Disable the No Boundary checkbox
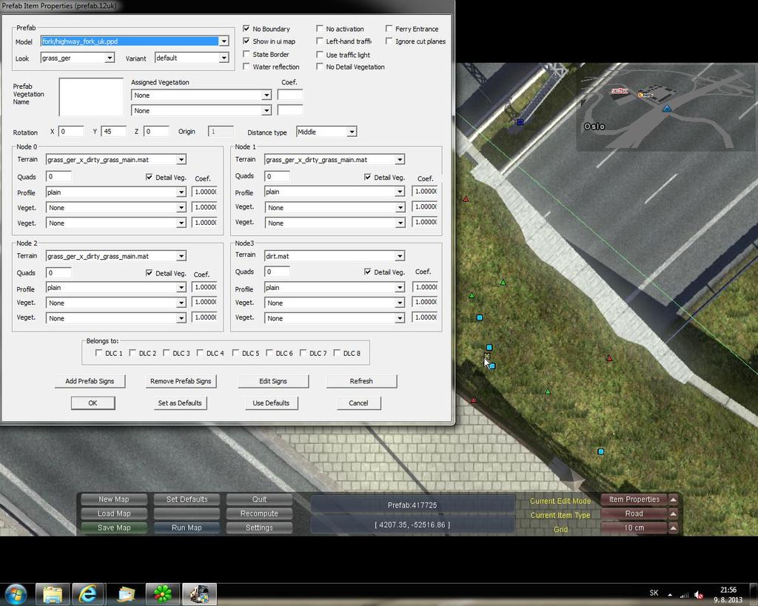Image resolution: width=758 pixels, height=606 pixels. pos(247,29)
